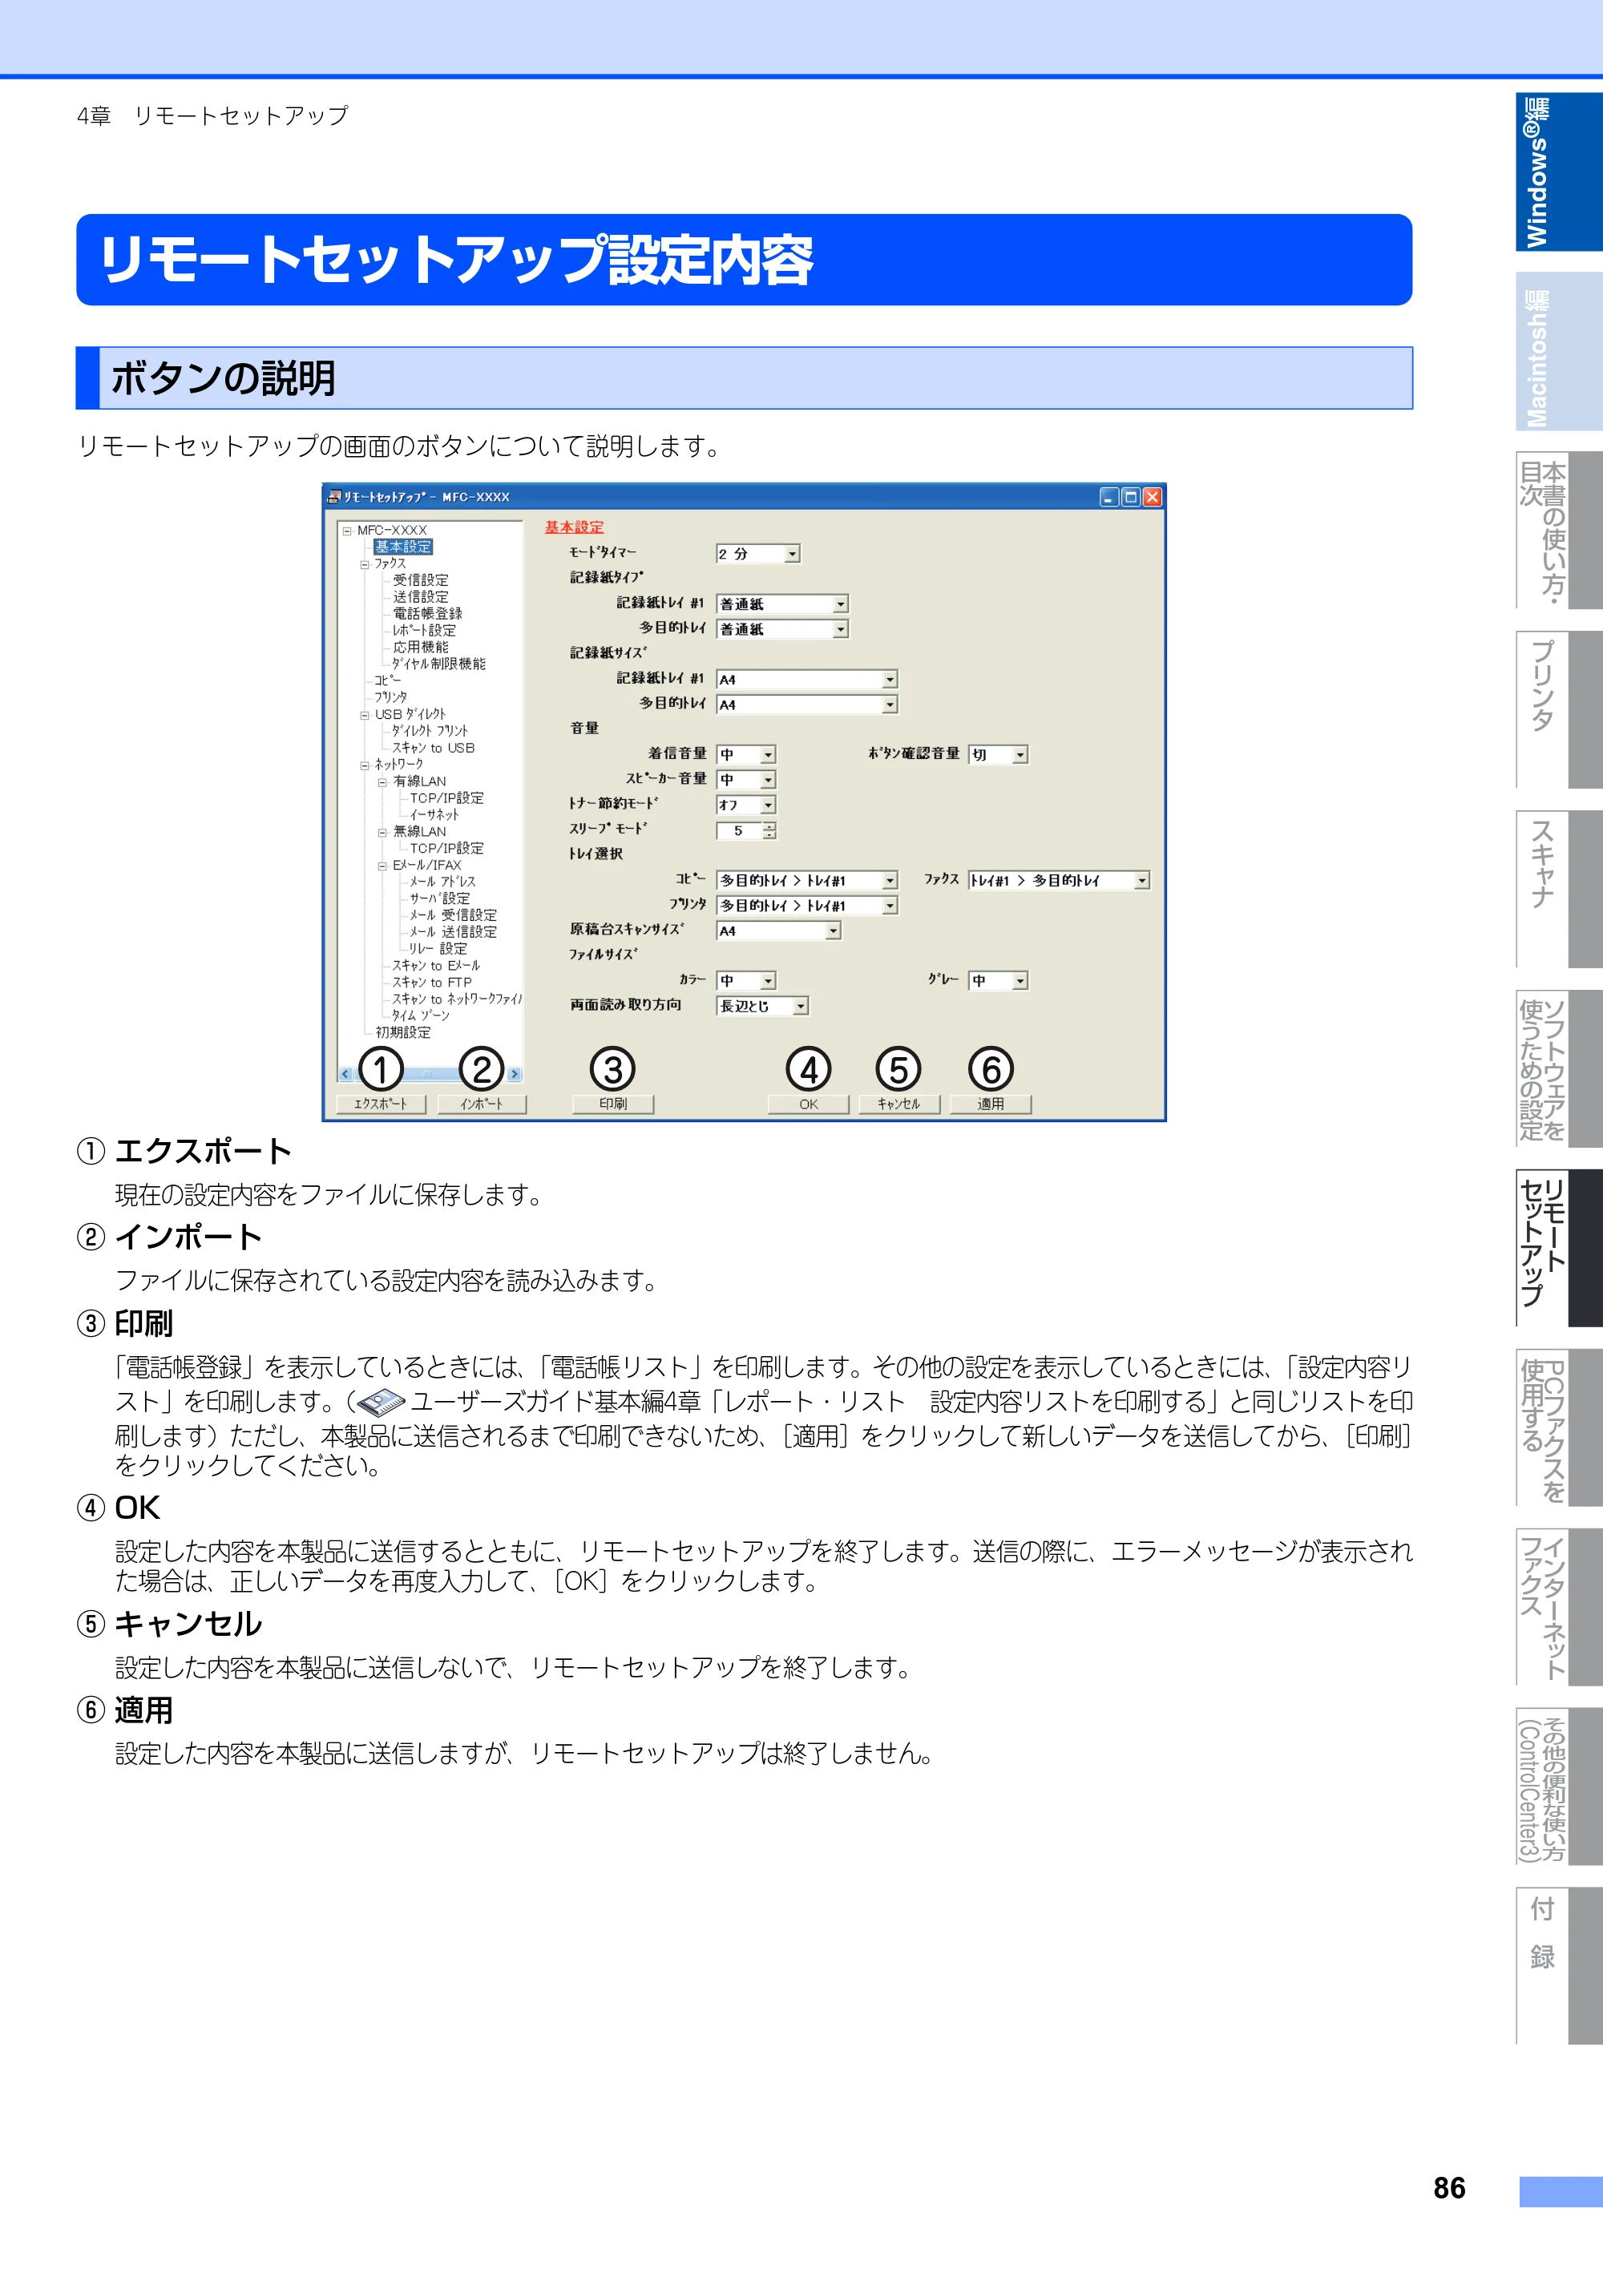Click the OK button in the dialog
This screenshot has height=2269, width=1603.
click(809, 1104)
